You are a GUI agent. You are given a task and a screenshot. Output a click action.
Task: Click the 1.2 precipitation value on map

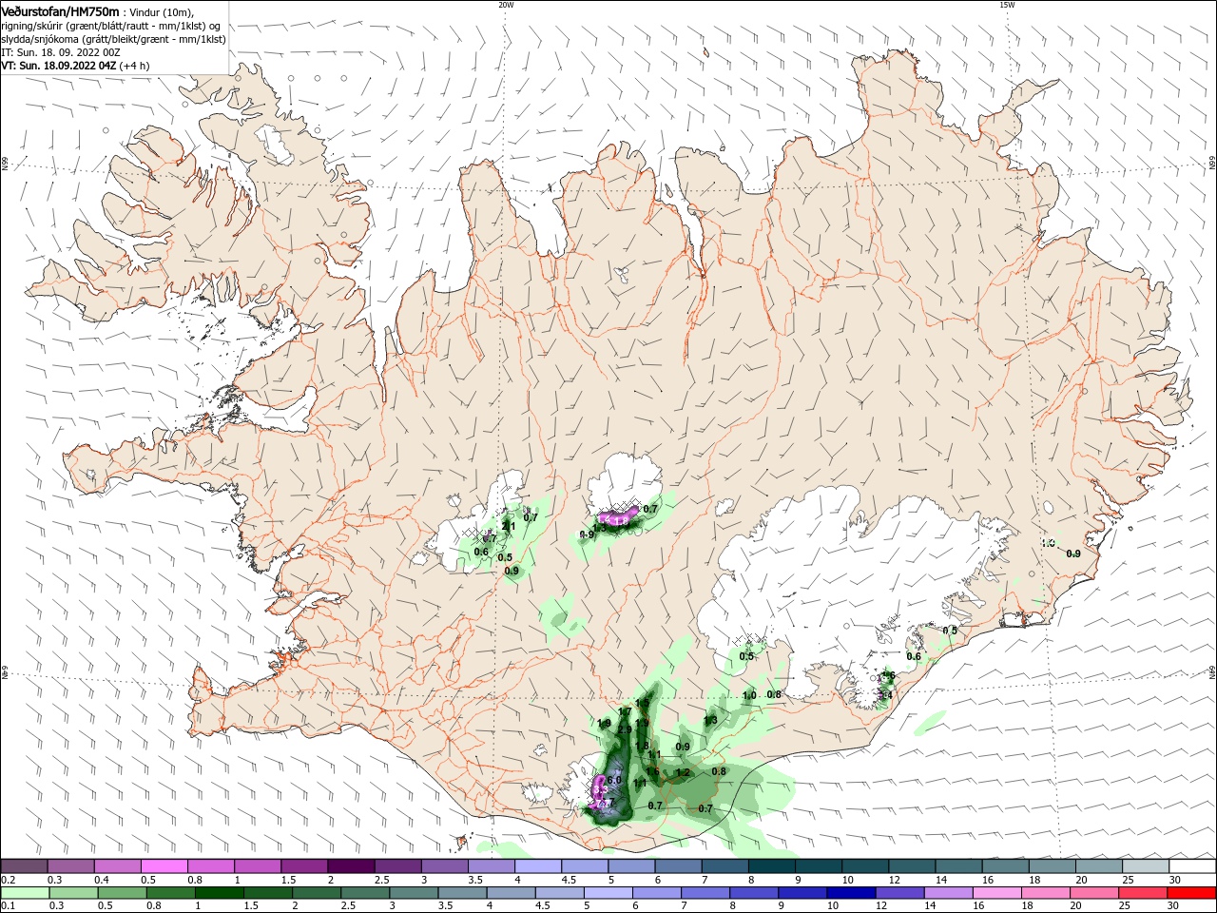(683, 772)
